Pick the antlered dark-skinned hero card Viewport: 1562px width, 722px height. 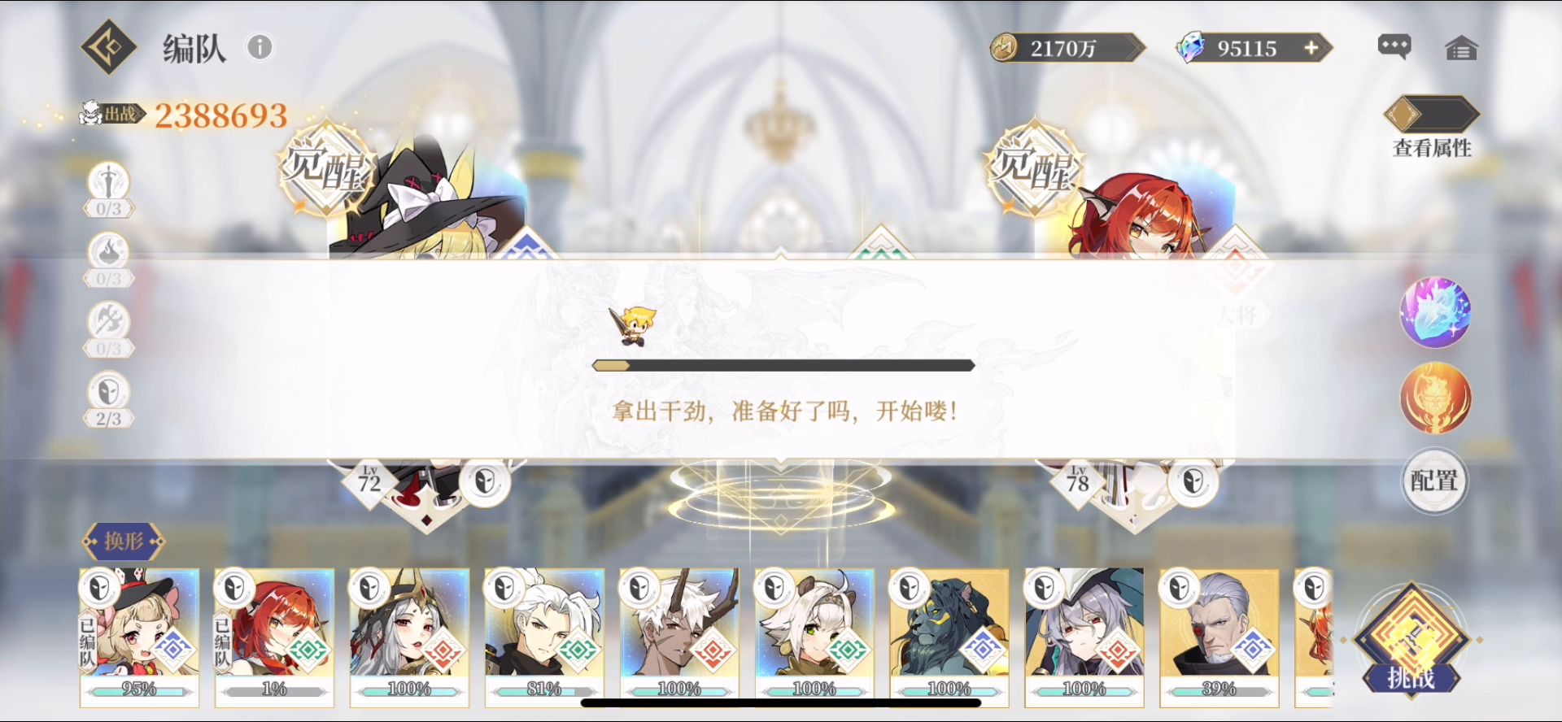pyautogui.click(x=679, y=637)
